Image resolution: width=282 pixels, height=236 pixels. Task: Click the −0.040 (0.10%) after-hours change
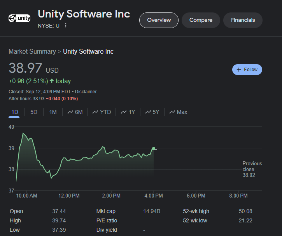62,99
